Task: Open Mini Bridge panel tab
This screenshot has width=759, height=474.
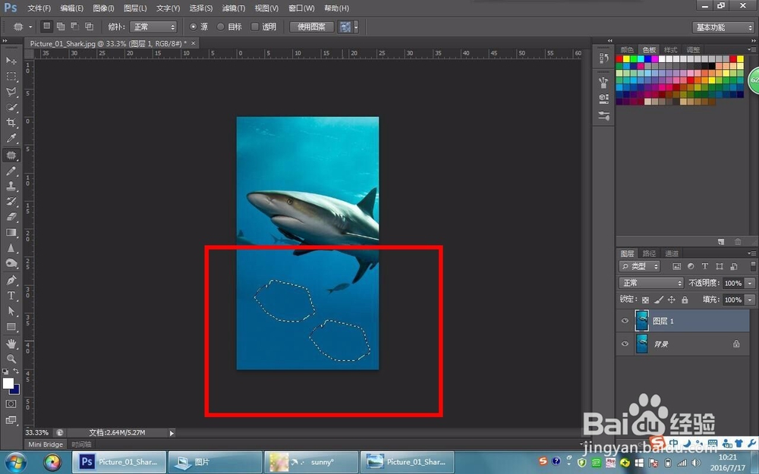Action: click(x=46, y=444)
